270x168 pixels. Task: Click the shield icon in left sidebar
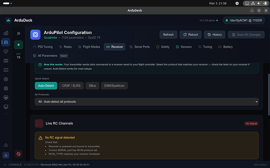coord(6,51)
